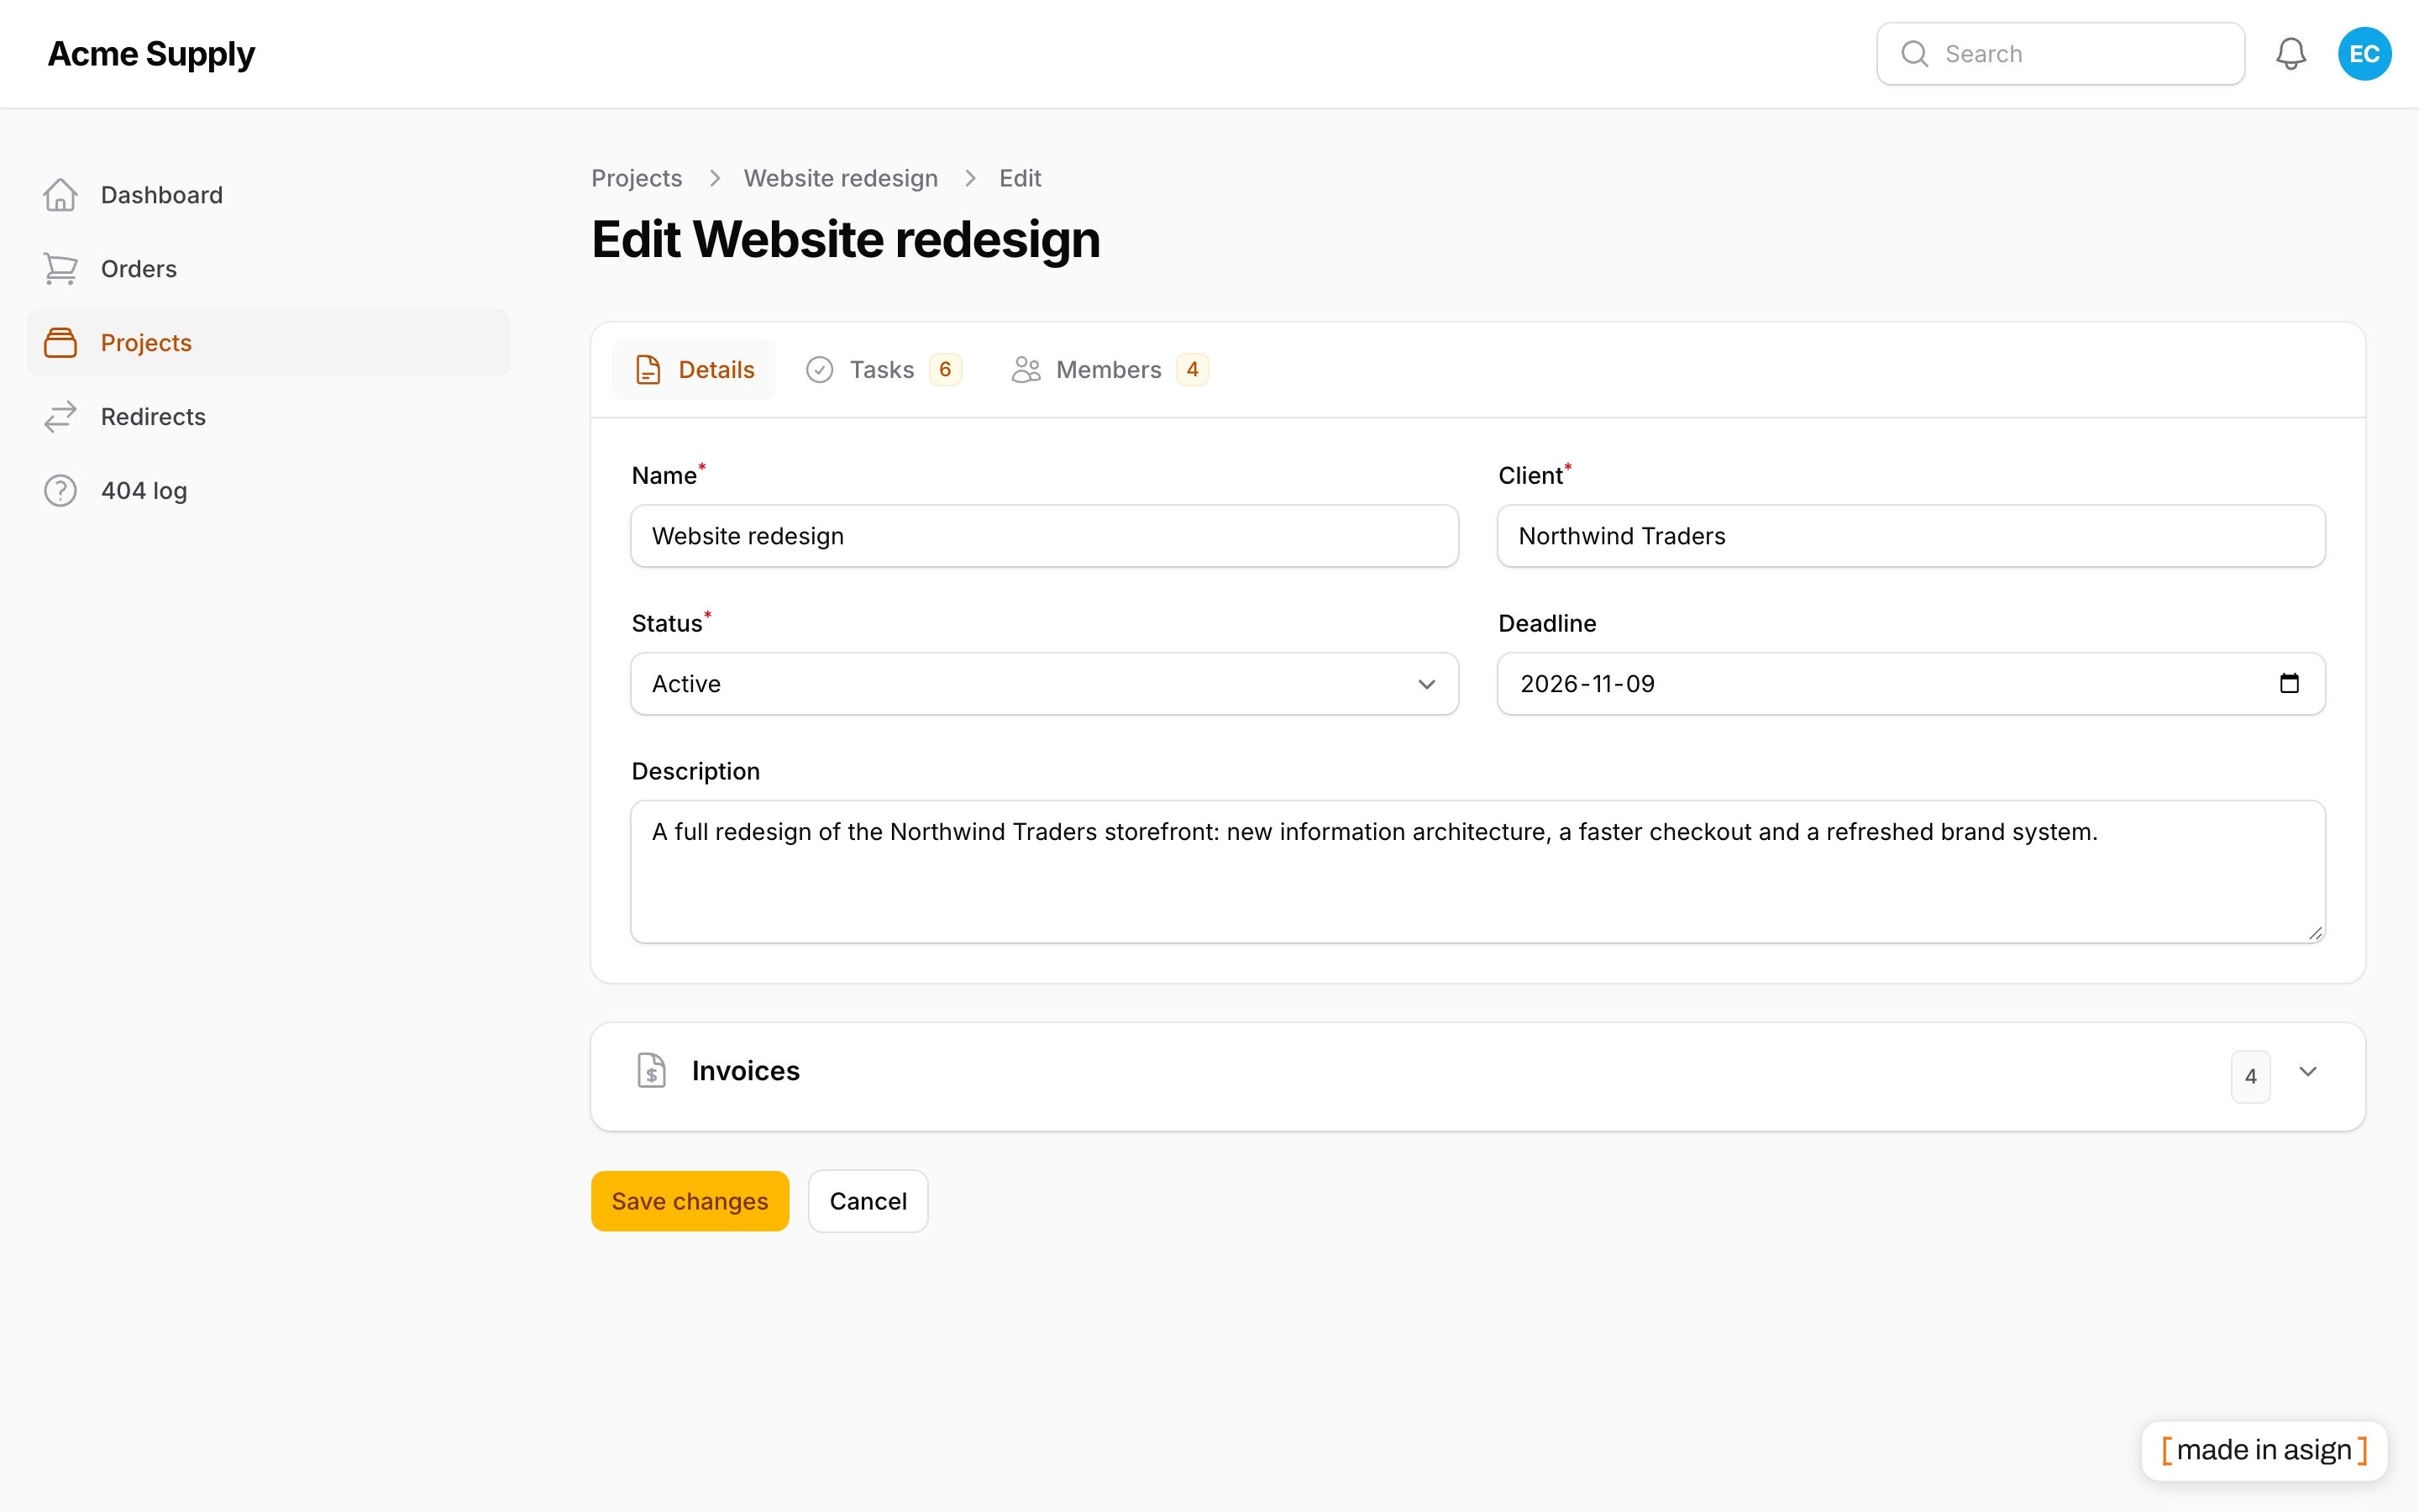The height and width of the screenshot is (1512, 2419).
Task: Click the Edit breadcrumb item
Action: [1020, 178]
